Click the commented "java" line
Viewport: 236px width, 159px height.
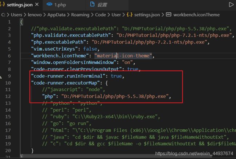point(135,137)
